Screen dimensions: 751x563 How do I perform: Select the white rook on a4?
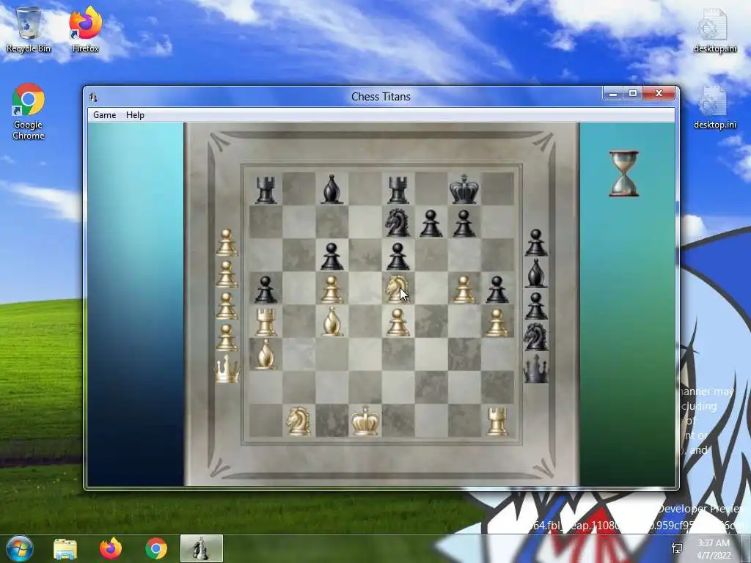(x=265, y=322)
